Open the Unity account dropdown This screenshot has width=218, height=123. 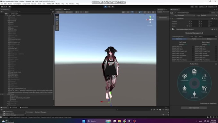tap(4, 6)
